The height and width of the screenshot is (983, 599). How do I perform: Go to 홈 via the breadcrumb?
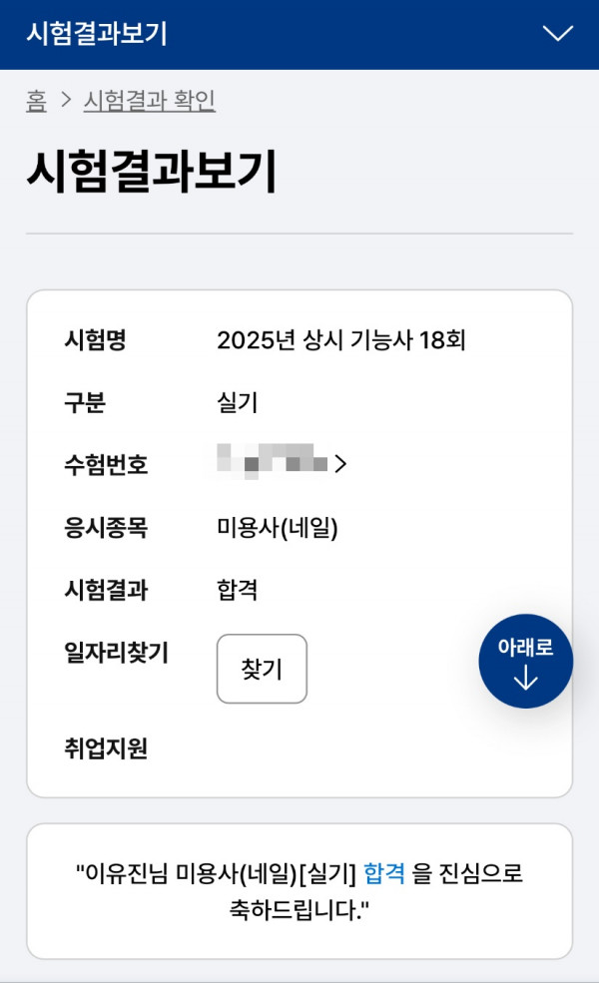coord(36,101)
